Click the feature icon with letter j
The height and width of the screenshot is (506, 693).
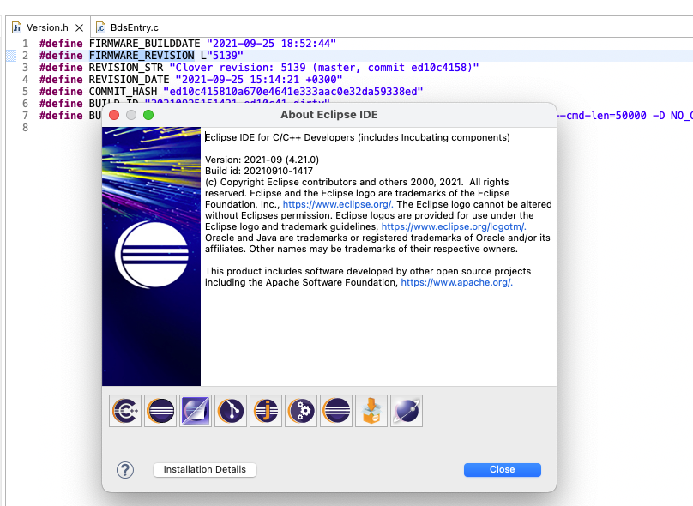[x=266, y=411]
